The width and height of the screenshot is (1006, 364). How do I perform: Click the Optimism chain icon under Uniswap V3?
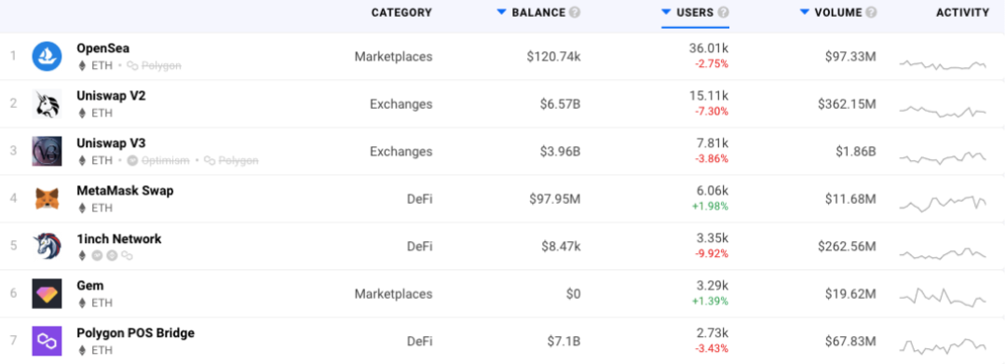(x=133, y=160)
